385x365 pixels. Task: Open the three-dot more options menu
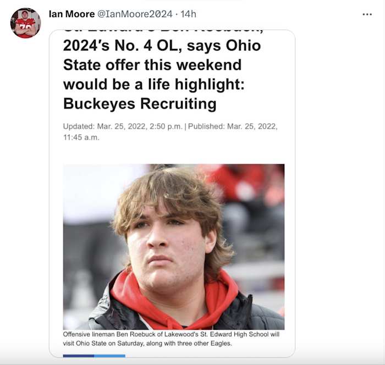(367, 14)
